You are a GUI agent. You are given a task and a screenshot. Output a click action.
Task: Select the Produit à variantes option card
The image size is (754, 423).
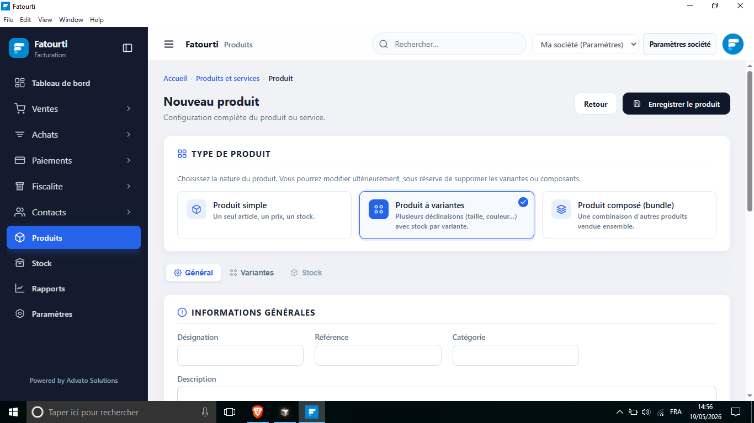447,215
